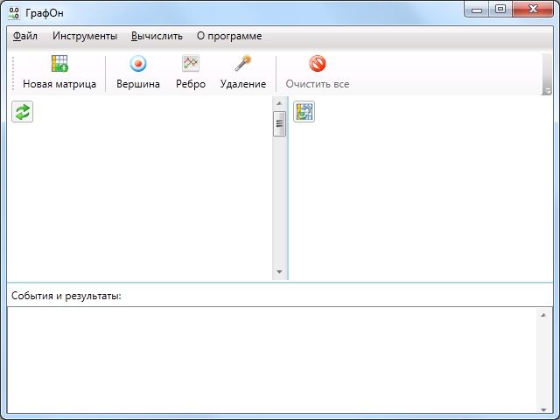
Task: Open the Файл menu
Action: coord(25,36)
